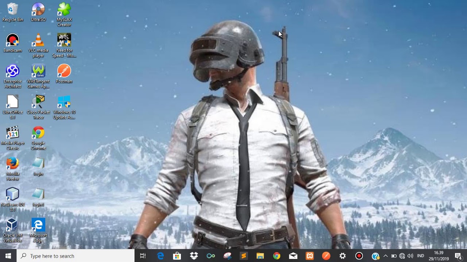This screenshot has width=467, height=262.
Task: Click the IND input language indicator
Action: 420,256
